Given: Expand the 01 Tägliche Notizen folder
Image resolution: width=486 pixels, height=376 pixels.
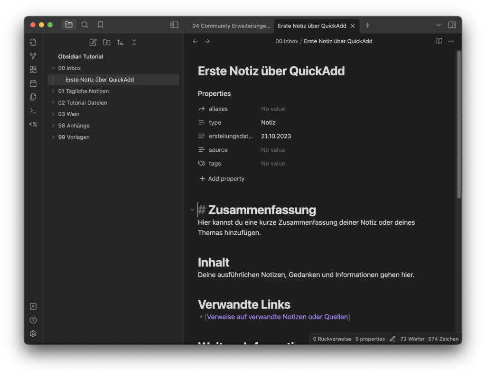Looking at the screenshot, I should coord(53,91).
